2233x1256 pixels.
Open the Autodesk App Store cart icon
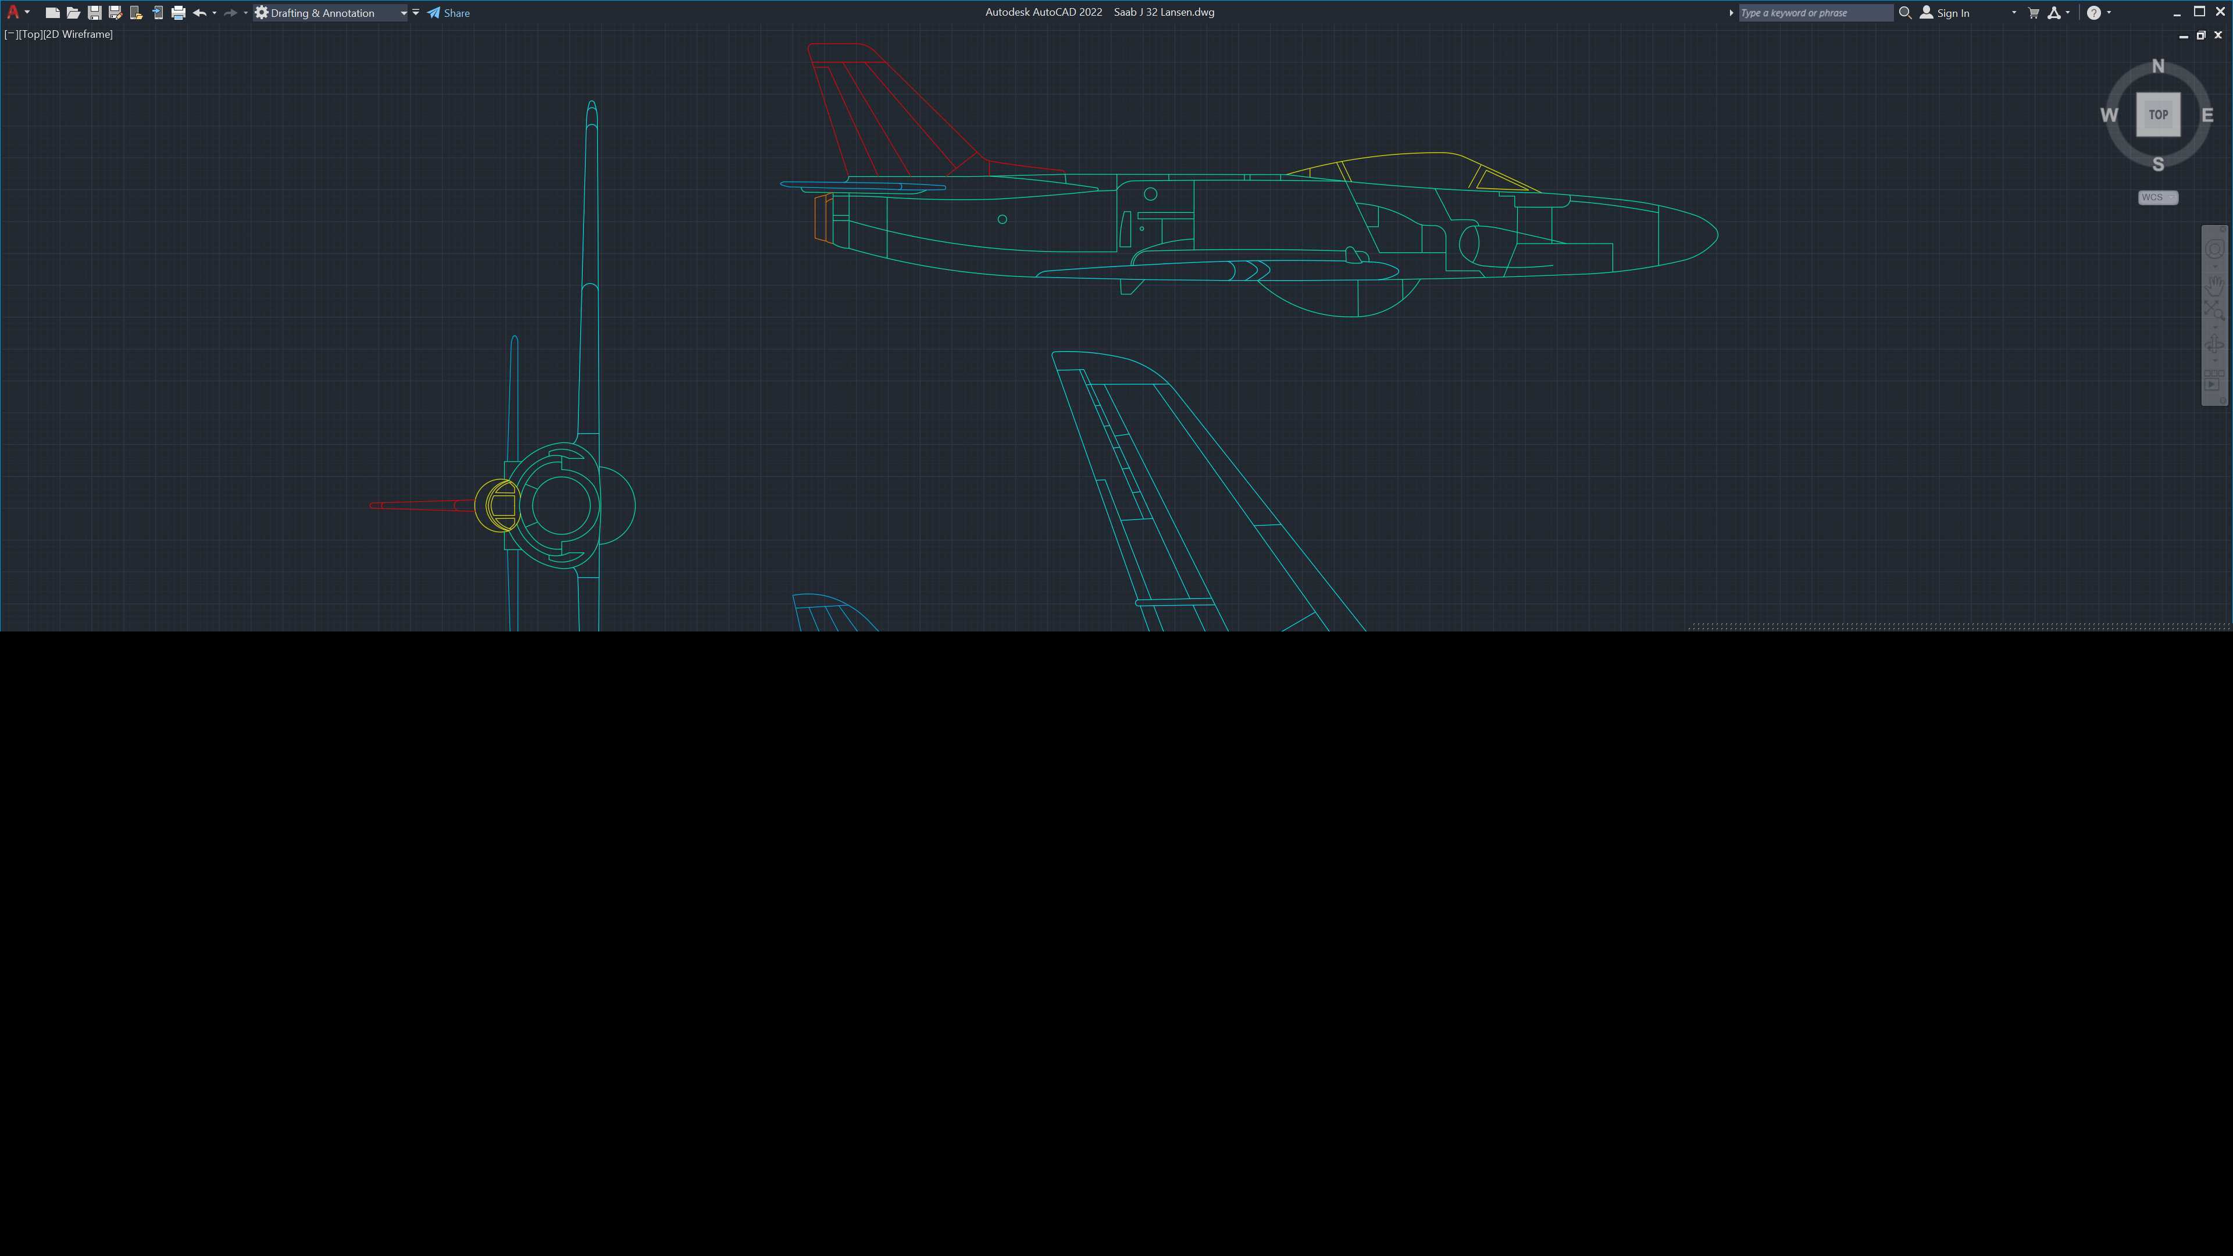[x=2034, y=13]
